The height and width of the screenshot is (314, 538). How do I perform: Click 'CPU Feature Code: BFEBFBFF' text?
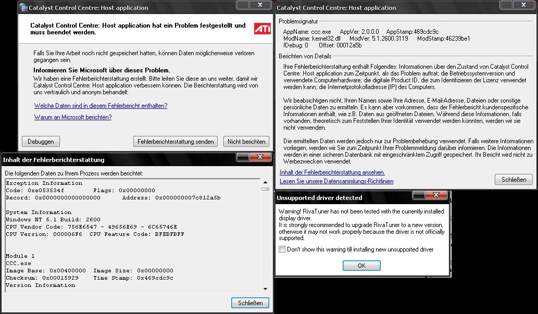137,234
